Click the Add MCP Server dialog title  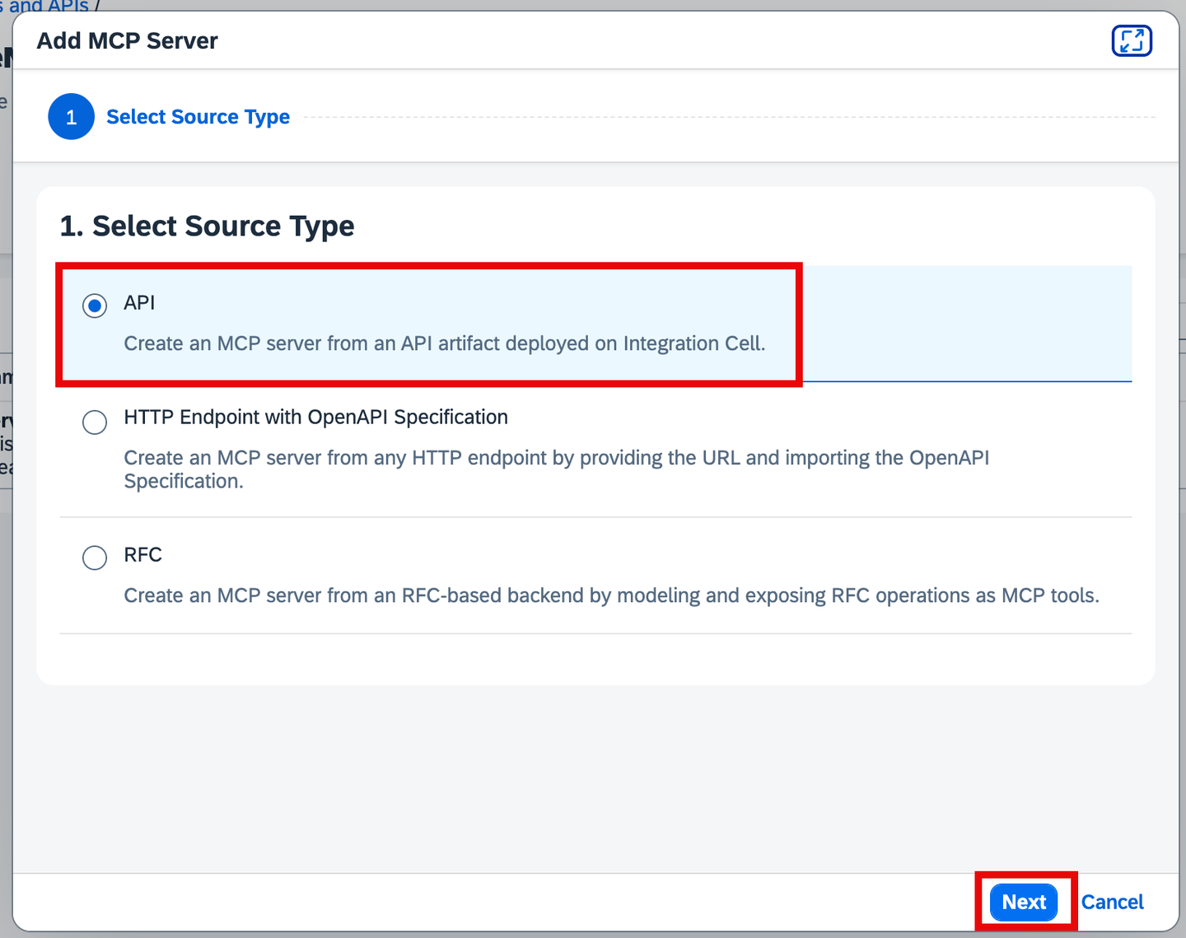(128, 40)
